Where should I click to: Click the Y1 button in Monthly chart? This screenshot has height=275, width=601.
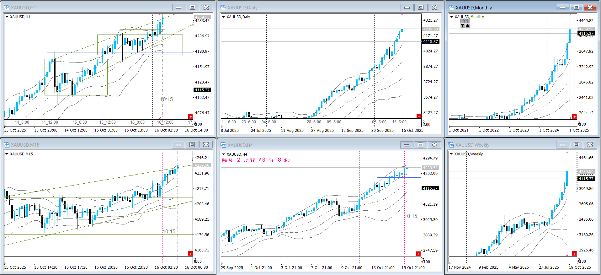pyautogui.click(x=465, y=21)
